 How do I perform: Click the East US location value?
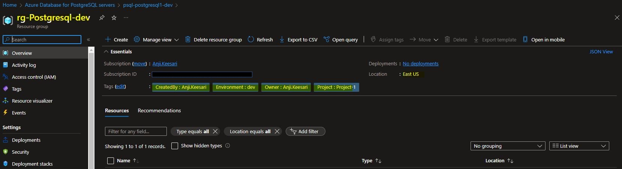(411, 74)
